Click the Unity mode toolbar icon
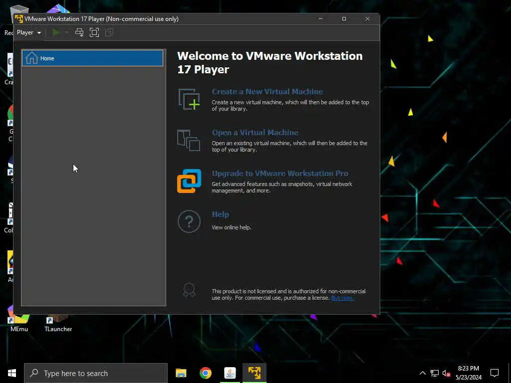 click(x=109, y=32)
